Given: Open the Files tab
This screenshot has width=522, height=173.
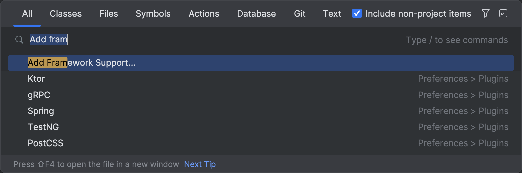Looking at the screenshot, I should [x=109, y=14].
